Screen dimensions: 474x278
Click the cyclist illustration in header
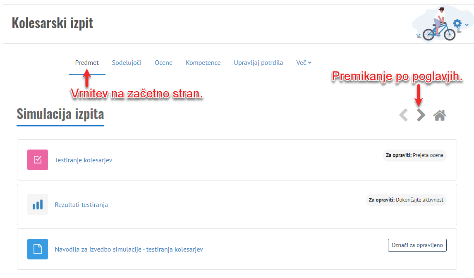pyautogui.click(x=436, y=25)
